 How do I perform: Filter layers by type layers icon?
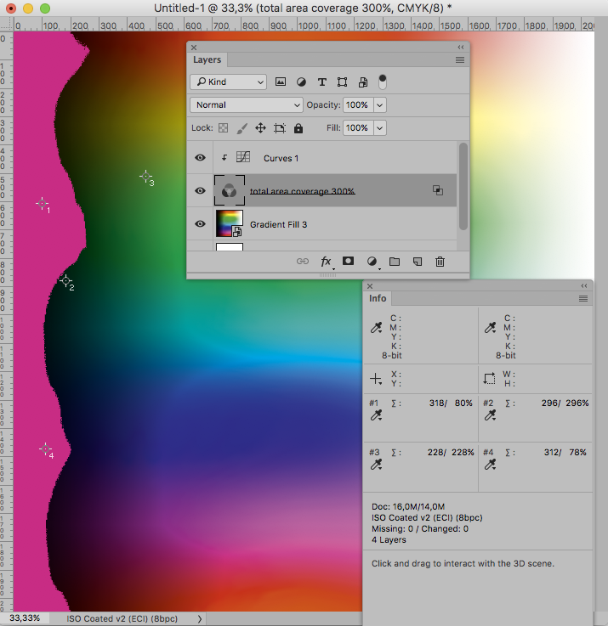321,82
